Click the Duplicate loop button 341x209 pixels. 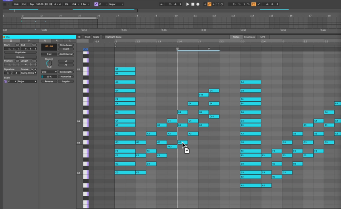pyautogui.click(x=20, y=52)
